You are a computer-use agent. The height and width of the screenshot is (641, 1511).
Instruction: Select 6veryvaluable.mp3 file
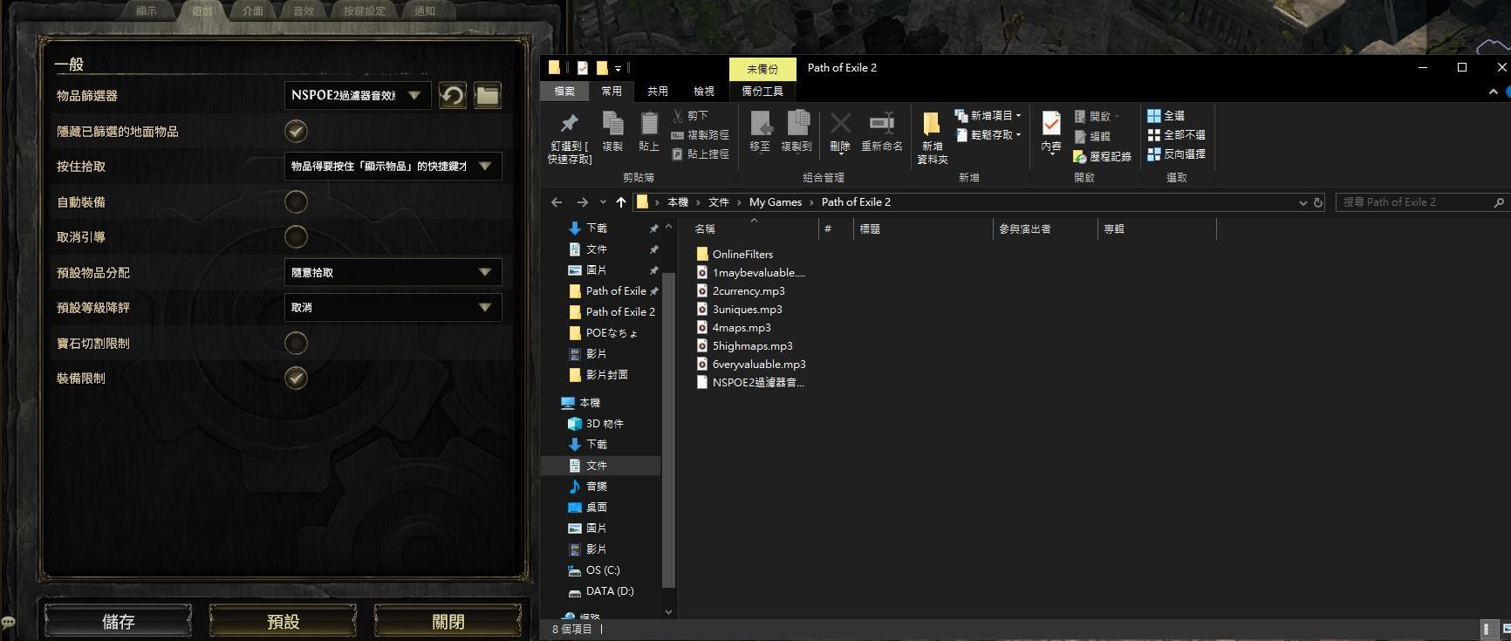pos(759,364)
